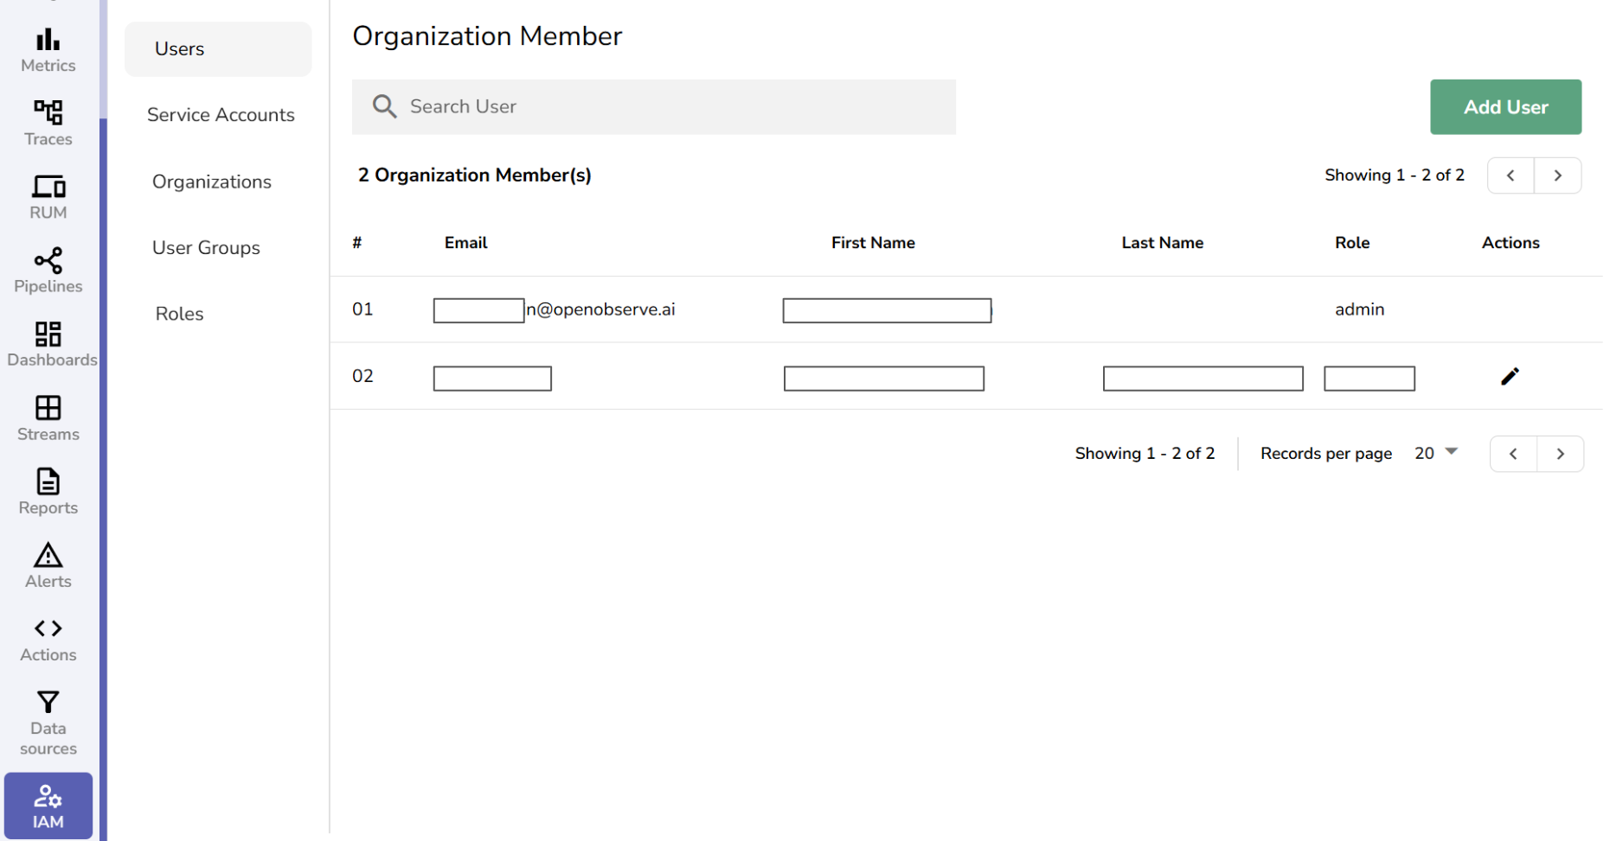Select the Streams icon

(48, 408)
